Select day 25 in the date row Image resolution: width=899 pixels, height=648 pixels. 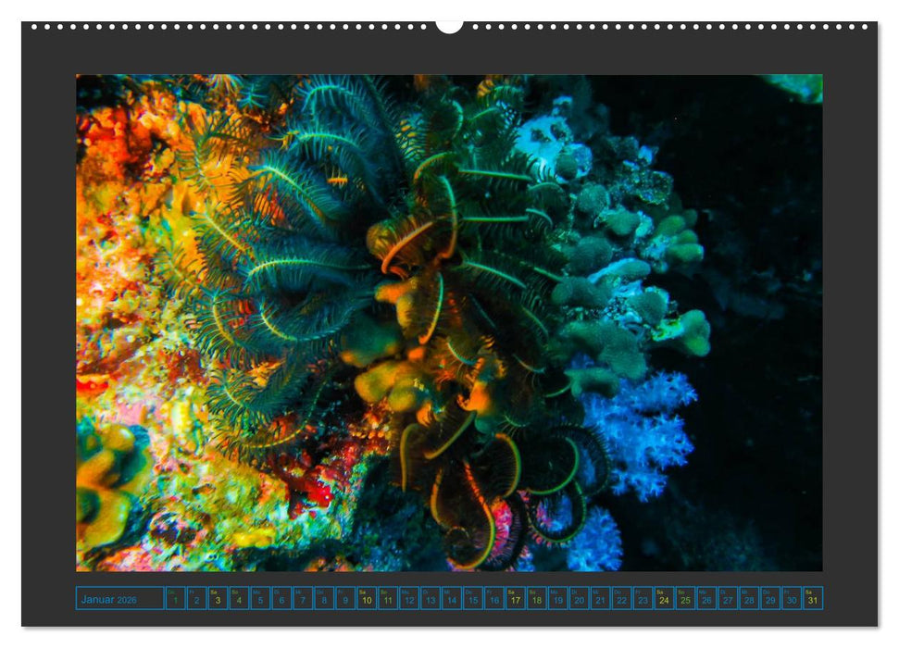(685, 599)
